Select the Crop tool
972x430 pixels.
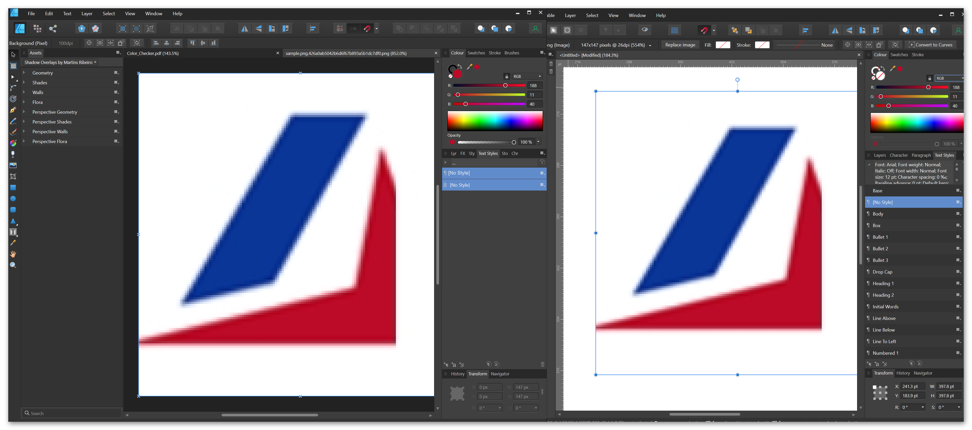(x=13, y=177)
